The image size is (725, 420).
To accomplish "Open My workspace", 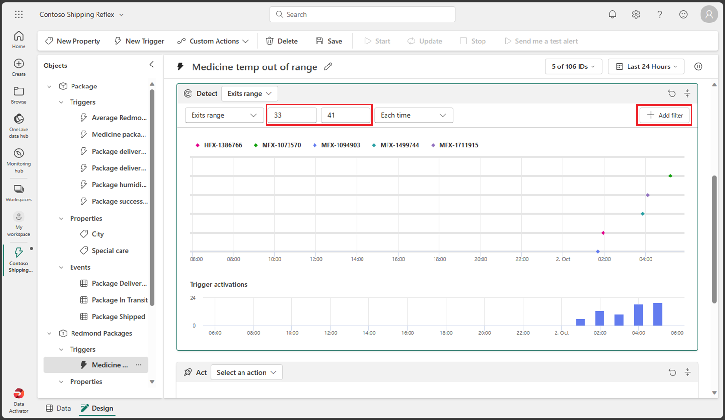I will click(x=19, y=224).
